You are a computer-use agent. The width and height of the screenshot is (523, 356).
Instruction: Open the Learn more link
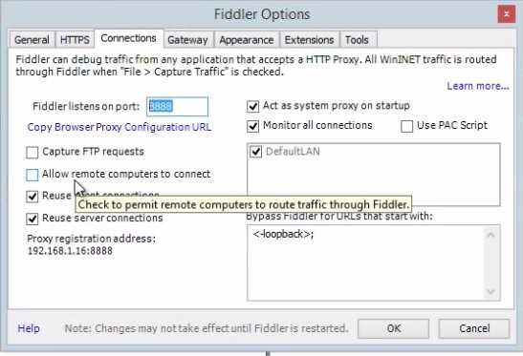pyautogui.click(x=478, y=86)
